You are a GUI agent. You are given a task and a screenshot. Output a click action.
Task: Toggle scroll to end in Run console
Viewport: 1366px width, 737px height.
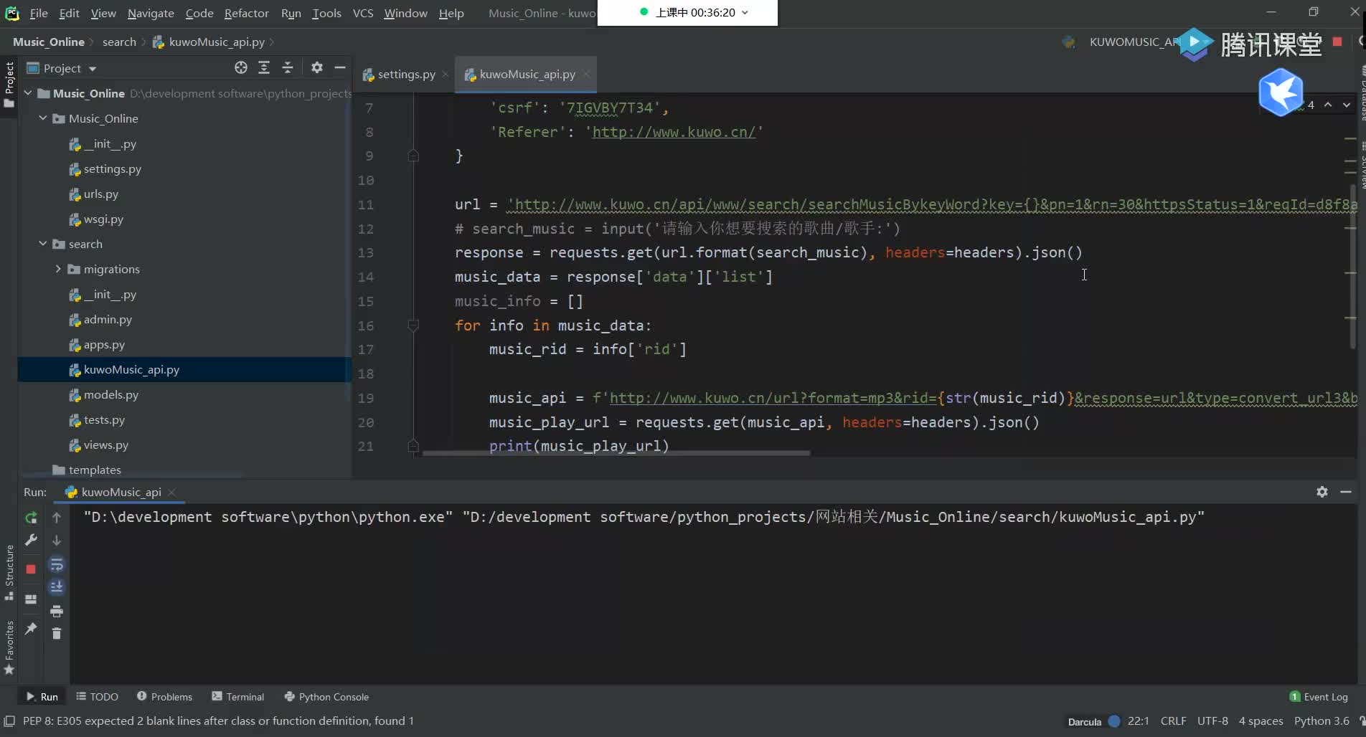coord(57,587)
